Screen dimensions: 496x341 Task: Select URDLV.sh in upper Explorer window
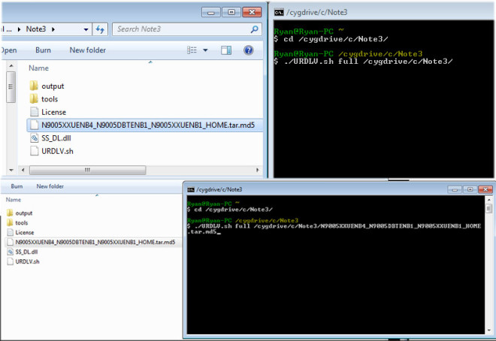tap(52, 151)
